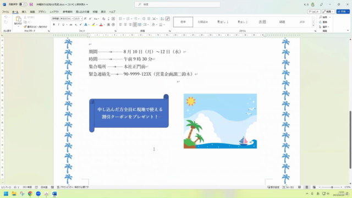Click the search box in title bar

[x=177, y=4]
